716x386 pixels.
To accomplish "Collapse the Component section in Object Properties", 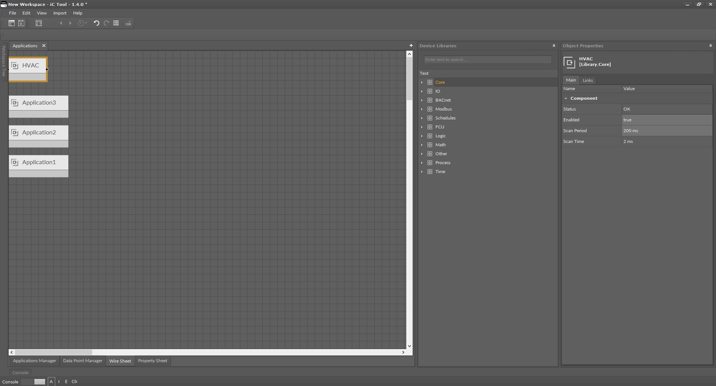I will click(x=566, y=98).
